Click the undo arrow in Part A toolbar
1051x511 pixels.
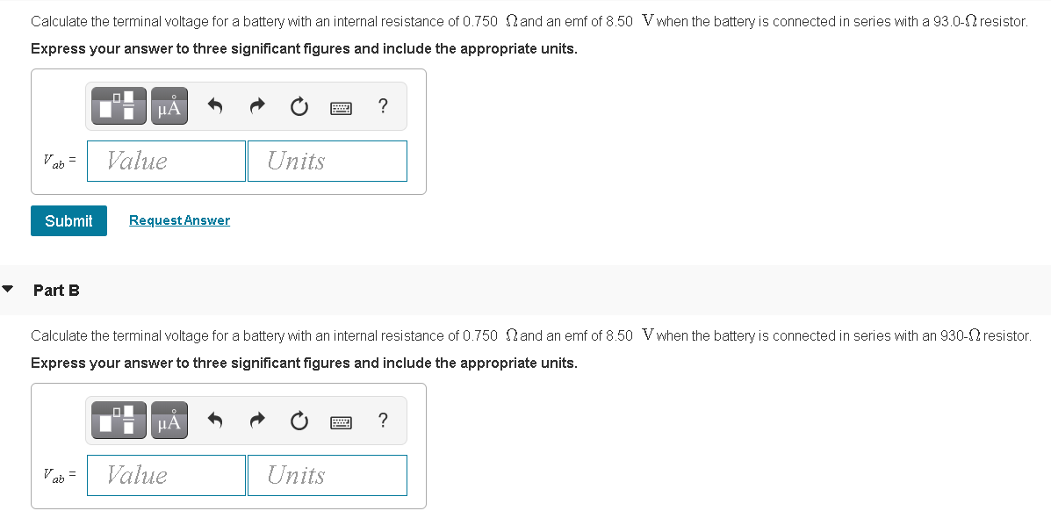pyautogui.click(x=213, y=105)
